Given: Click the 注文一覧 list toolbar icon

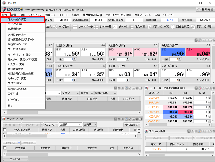Looking at the screenshot, I should 131,27.
